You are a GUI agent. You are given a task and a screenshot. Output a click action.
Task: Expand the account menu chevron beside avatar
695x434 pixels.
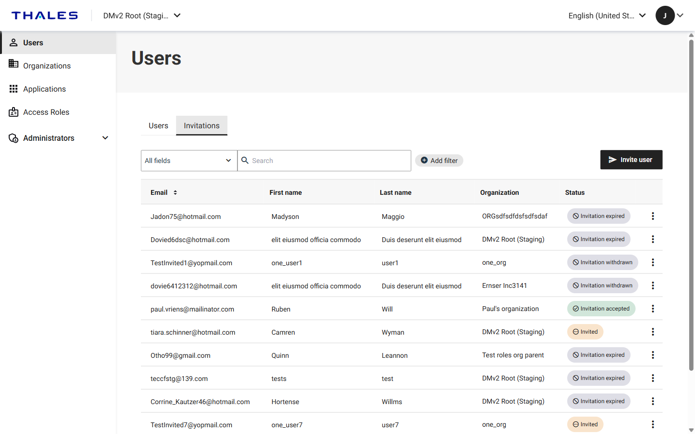coord(680,15)
